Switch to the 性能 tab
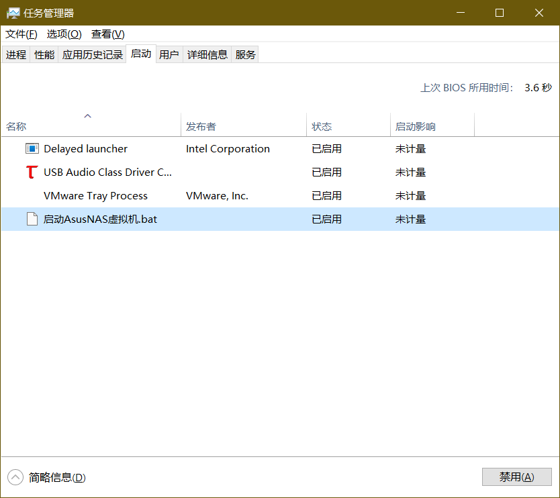 (44, 55)
